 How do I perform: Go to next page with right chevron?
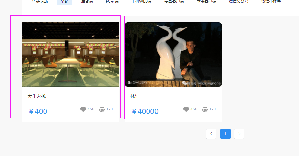click(239, 134)
